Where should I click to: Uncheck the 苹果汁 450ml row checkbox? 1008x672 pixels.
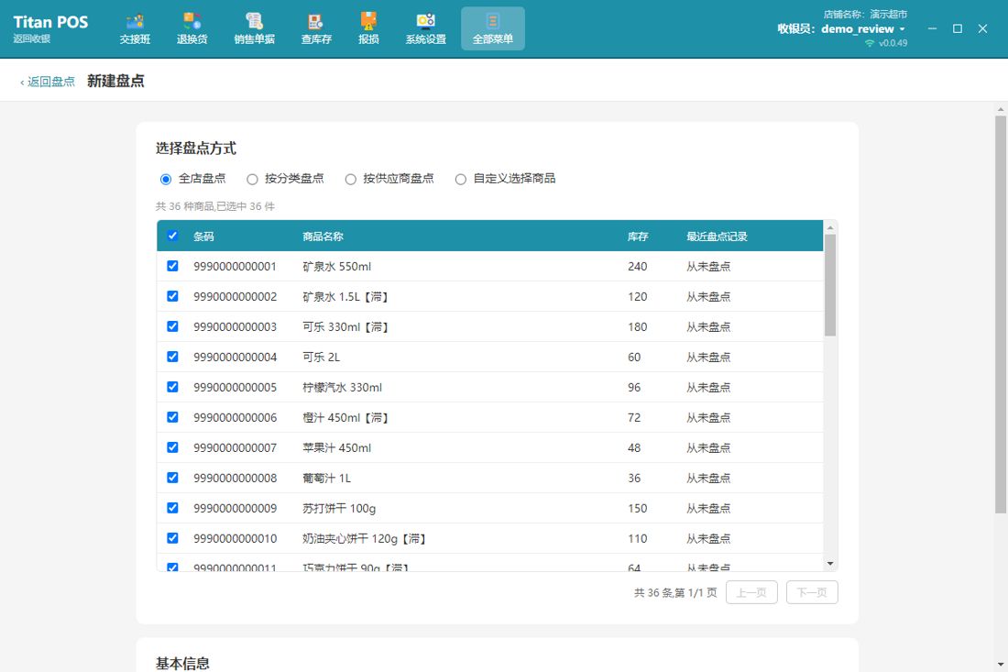pyautogui.click(x=172, y=446)
